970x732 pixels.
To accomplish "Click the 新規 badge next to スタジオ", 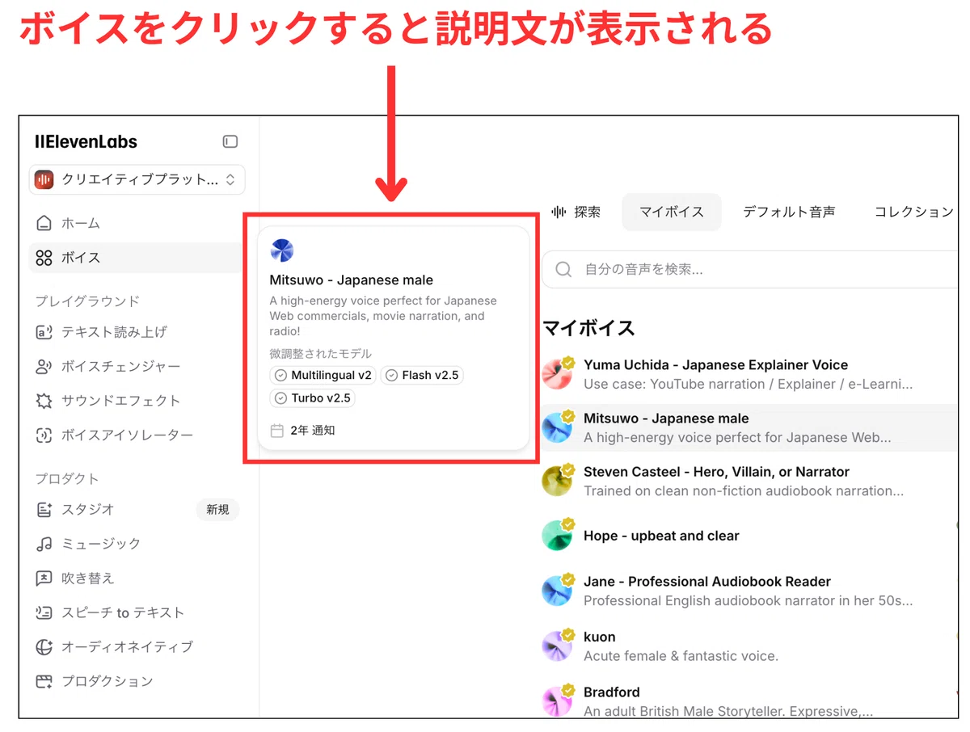I will pos(217,510).
